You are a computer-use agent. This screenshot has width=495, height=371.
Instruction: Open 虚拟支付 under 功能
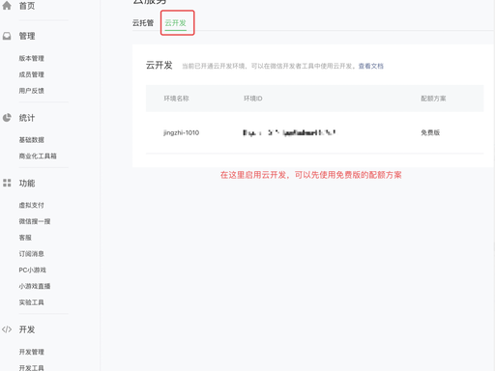[31, 205]
